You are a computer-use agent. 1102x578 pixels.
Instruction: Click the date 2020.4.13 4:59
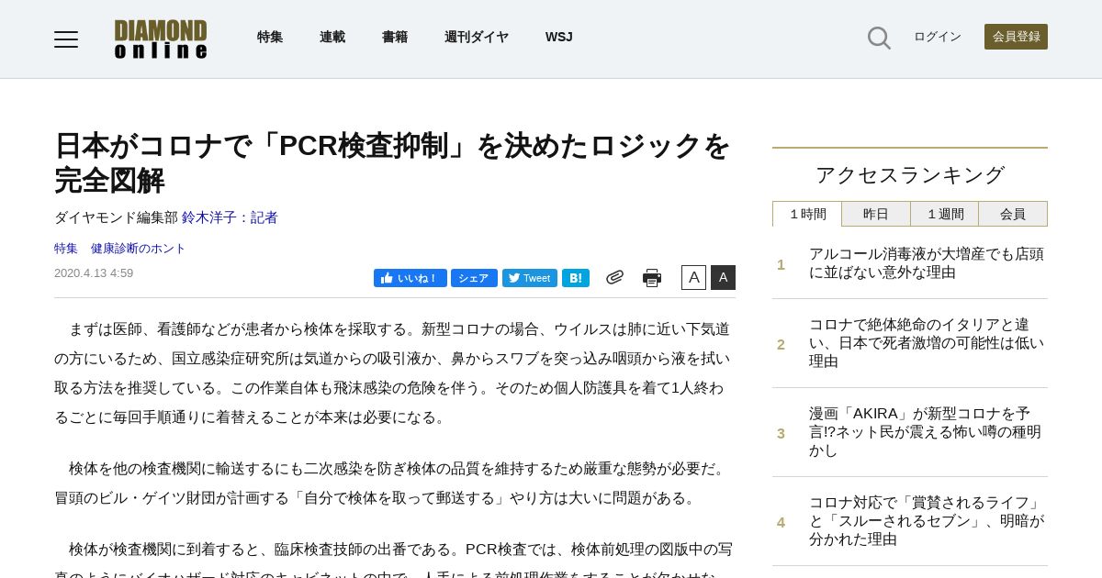pos(94,273)
